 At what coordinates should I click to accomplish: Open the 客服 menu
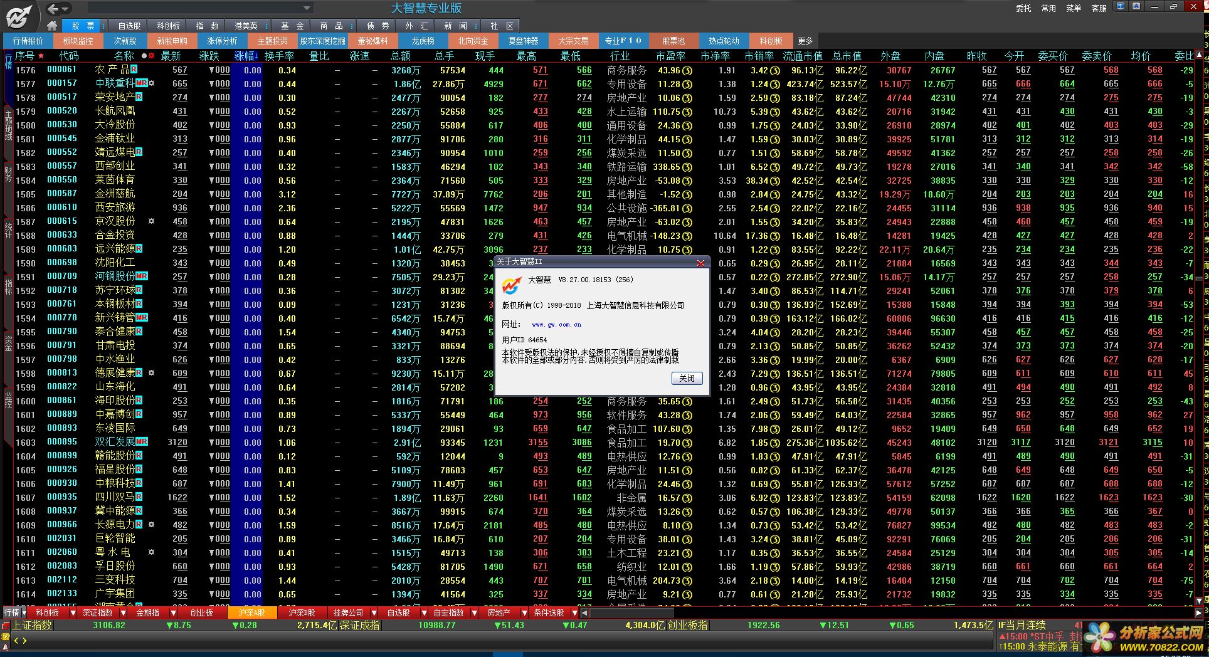1099,8
